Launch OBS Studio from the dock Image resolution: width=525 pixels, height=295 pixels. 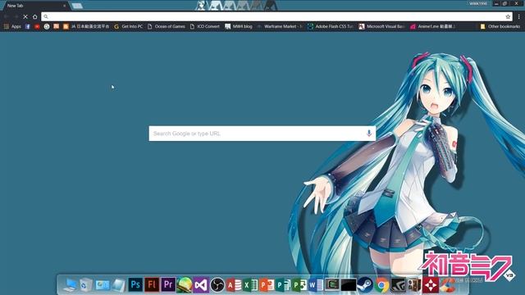[217, 285]
